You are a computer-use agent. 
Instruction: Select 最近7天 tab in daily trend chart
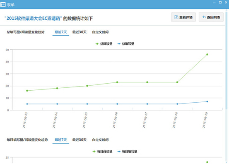(61, 140)
